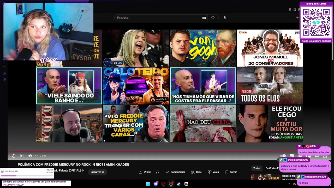Click the Clipe scissors button
This screenshot has height=188, width=334.
(x=196, y=172)
